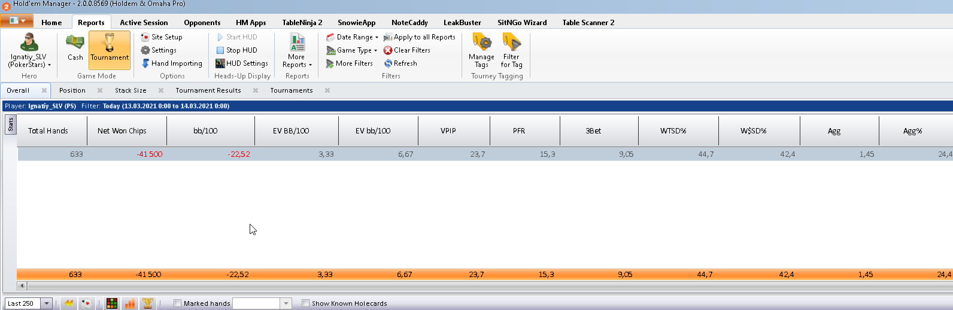Open Hand Importing
The width and height of the screenshot is (953, 310).
(x=172, y=63)
